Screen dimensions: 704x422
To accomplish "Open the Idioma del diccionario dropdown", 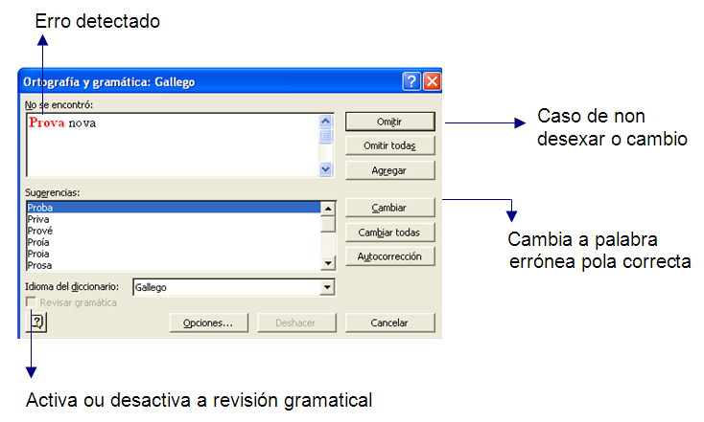I will point(327,286).
